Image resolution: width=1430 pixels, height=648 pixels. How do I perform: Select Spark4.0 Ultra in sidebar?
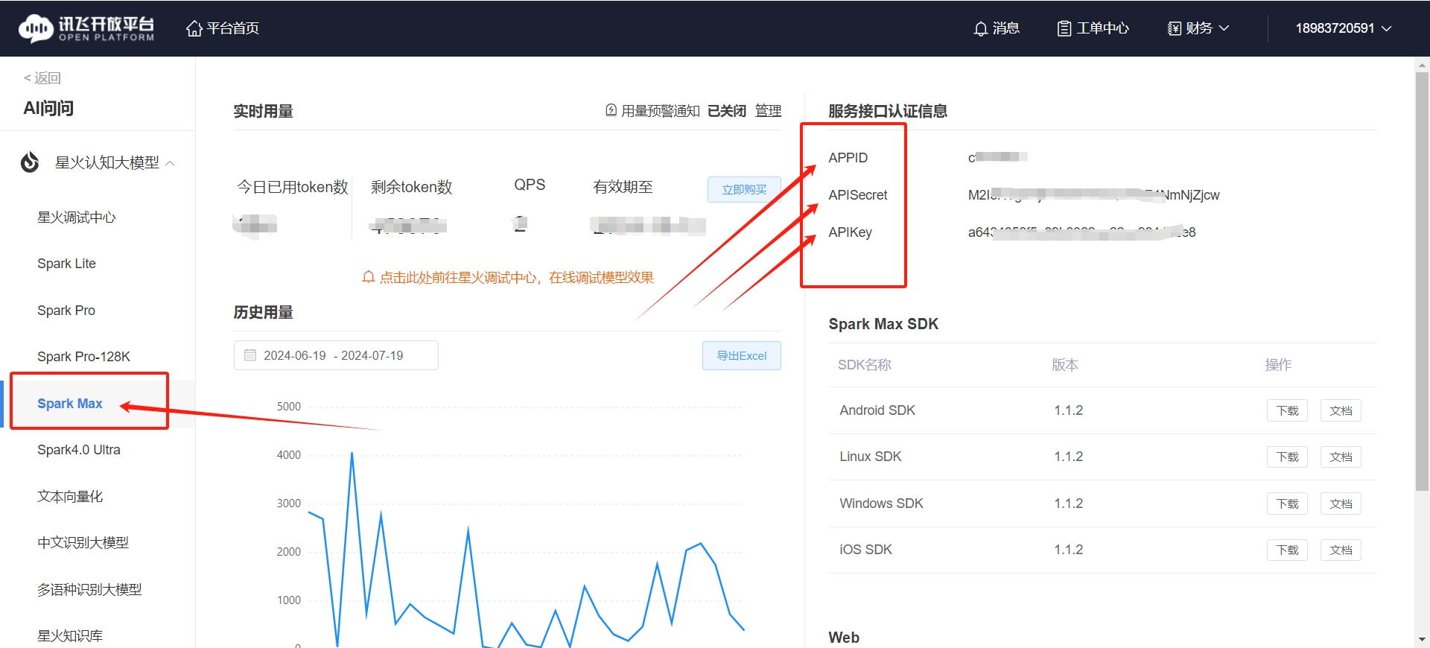[x=79, y=450]
